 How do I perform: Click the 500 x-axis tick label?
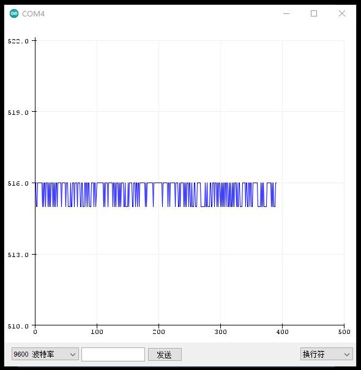click(x=344, y=332)
